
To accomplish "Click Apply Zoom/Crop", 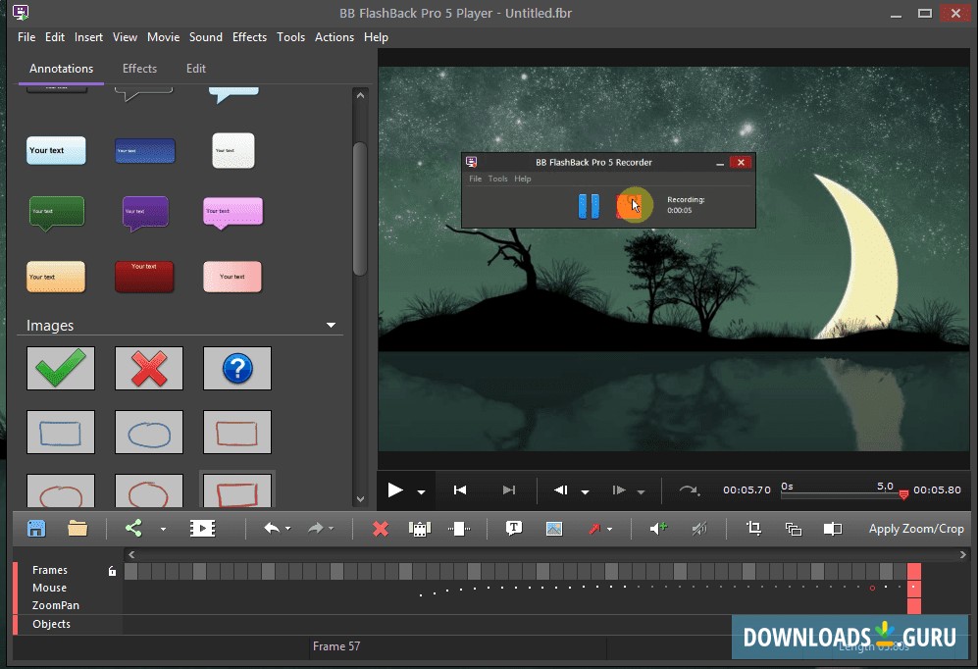I will (x=916, y=529).
